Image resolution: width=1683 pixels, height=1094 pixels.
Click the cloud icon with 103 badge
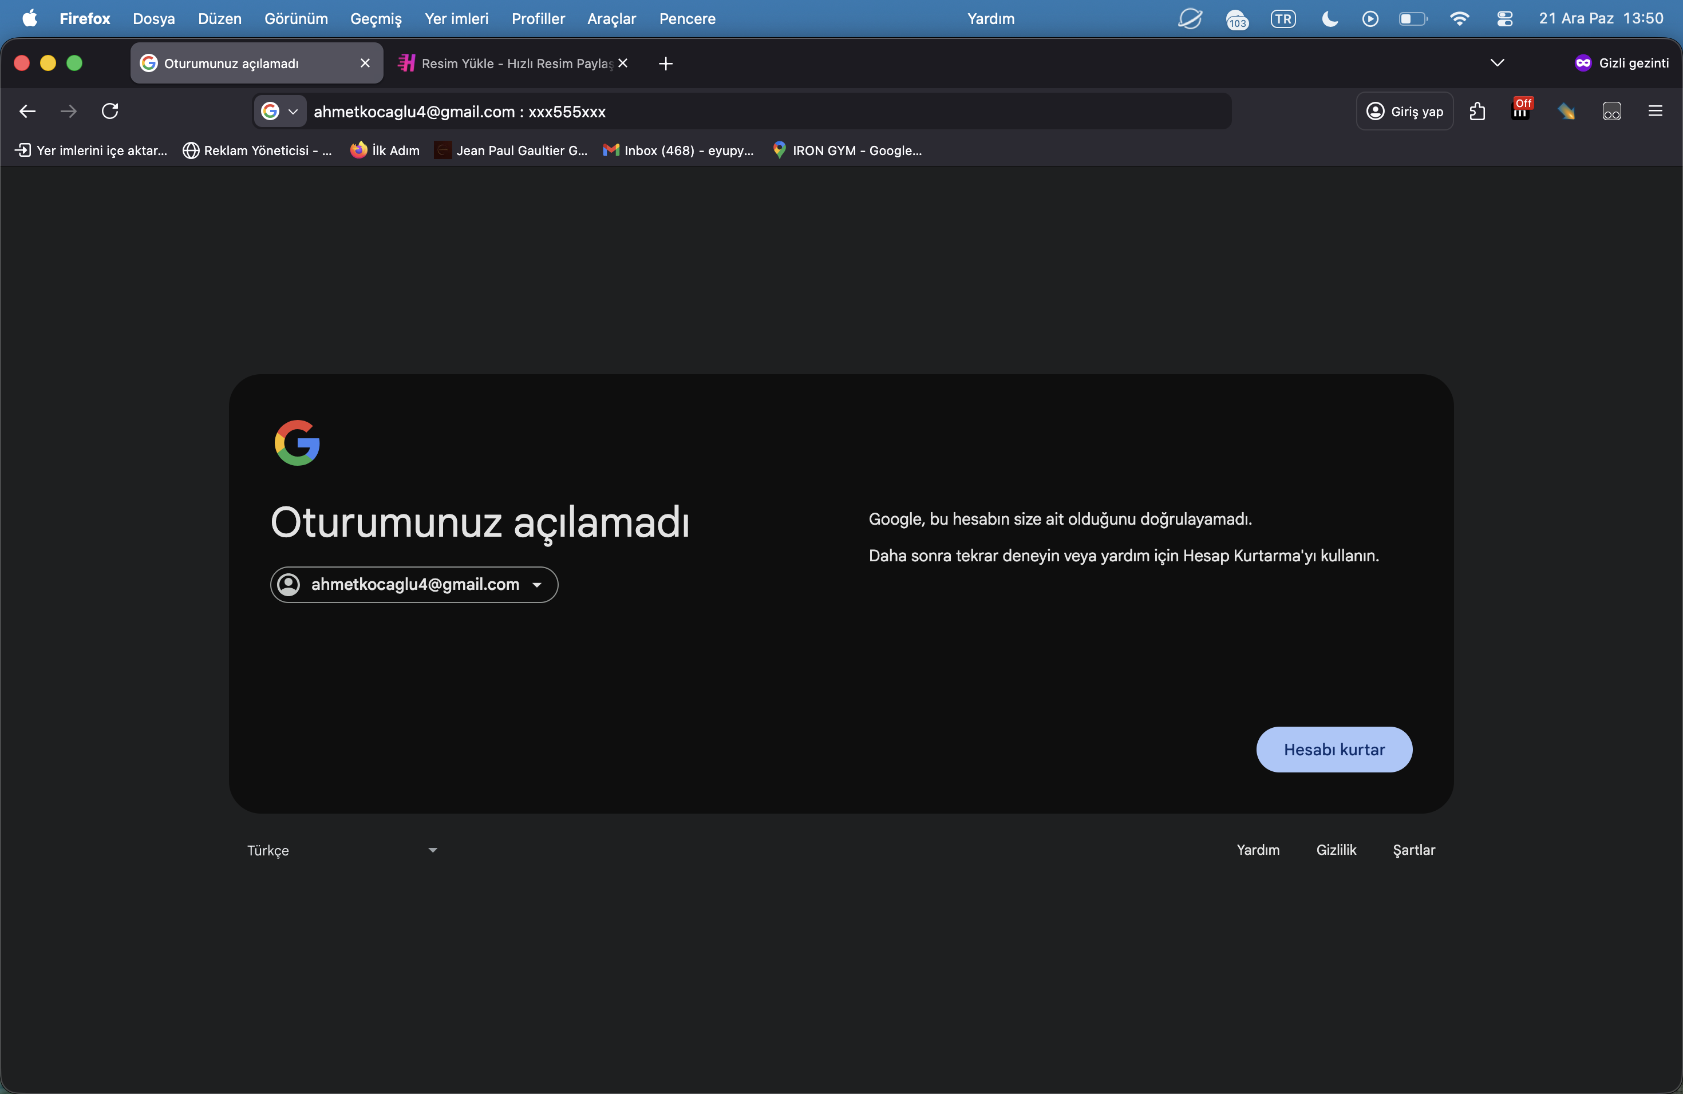point(1237,19)
